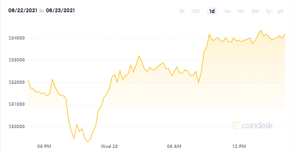Show the 3m price history
This screenshot has width=294, height=153.
click(255, 11)
